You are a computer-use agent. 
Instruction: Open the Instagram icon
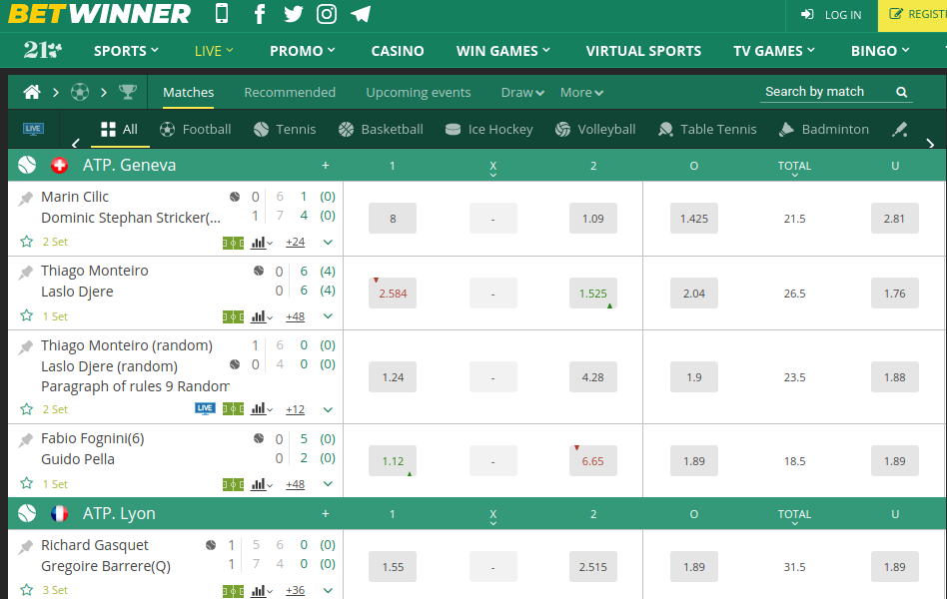(327, 13)
